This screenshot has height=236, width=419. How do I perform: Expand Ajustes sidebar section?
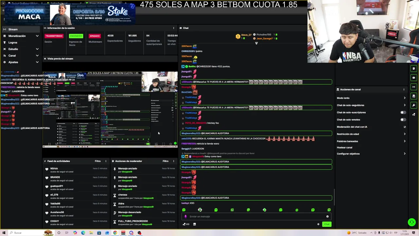click(x=37, y=62)
